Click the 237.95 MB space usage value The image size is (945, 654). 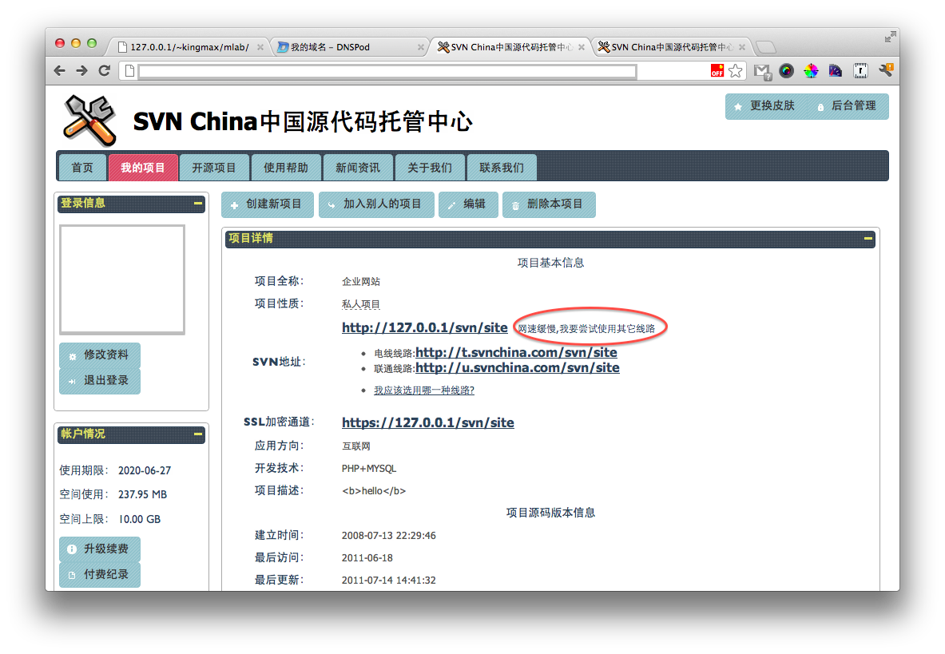[142, 494]
